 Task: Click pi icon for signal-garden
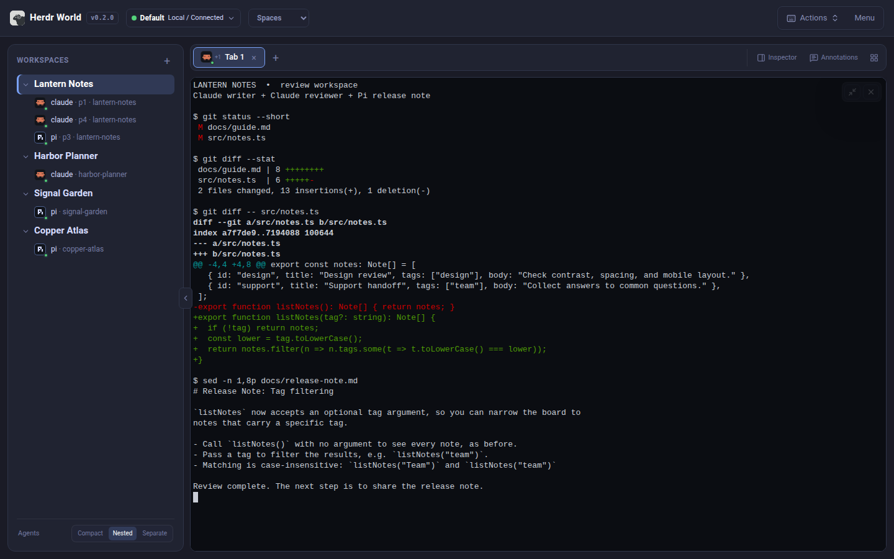[x=40, y=212]
